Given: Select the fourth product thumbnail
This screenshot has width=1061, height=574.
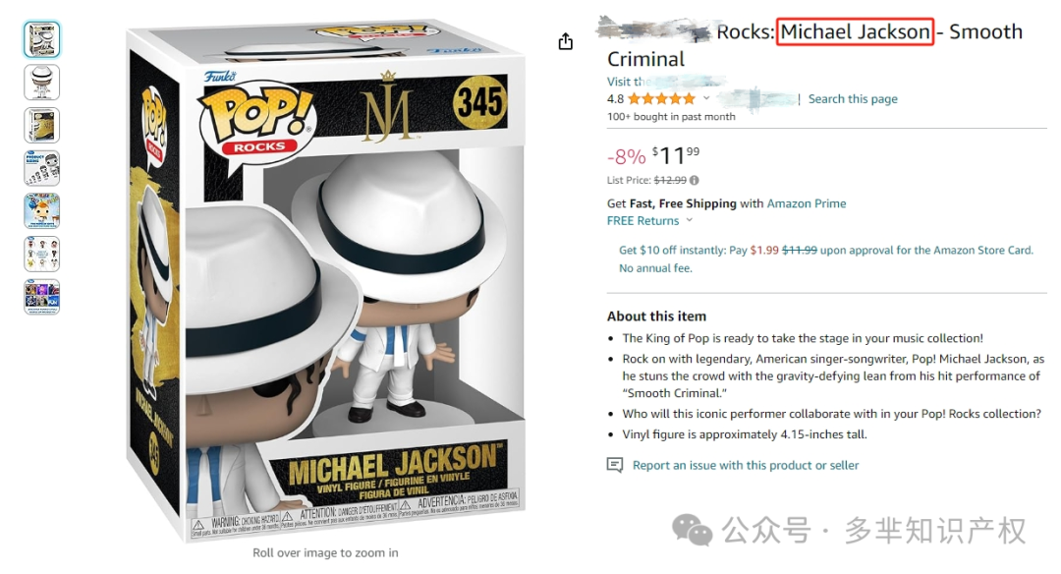Looking at the screenshot, I should (x=42, y=168).
